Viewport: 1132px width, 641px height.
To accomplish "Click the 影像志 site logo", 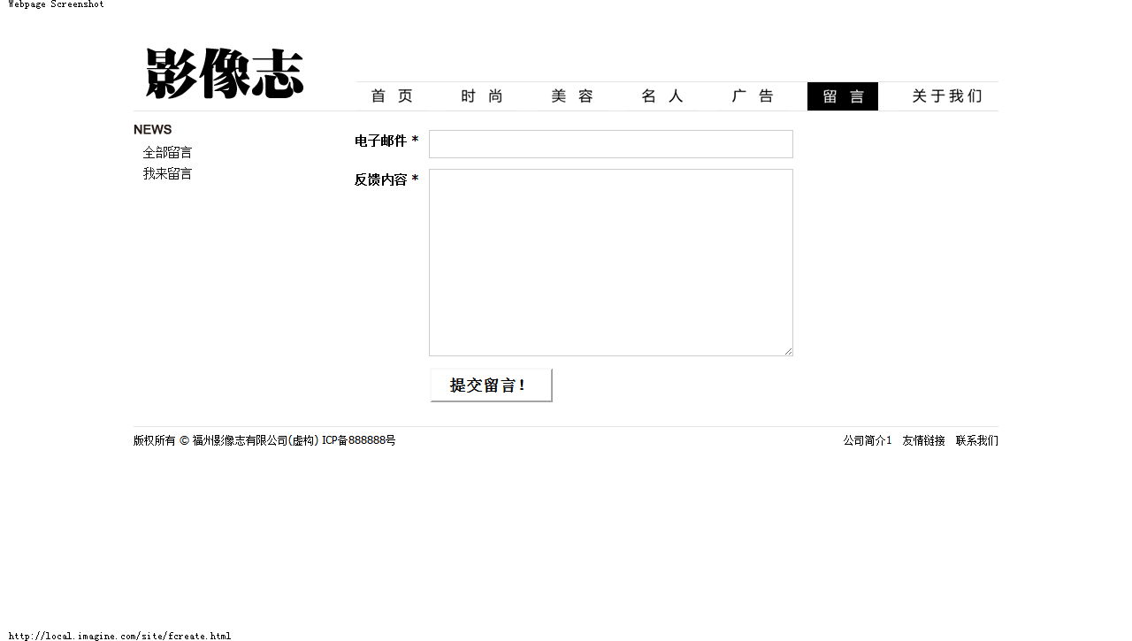I will coord(225,73).
